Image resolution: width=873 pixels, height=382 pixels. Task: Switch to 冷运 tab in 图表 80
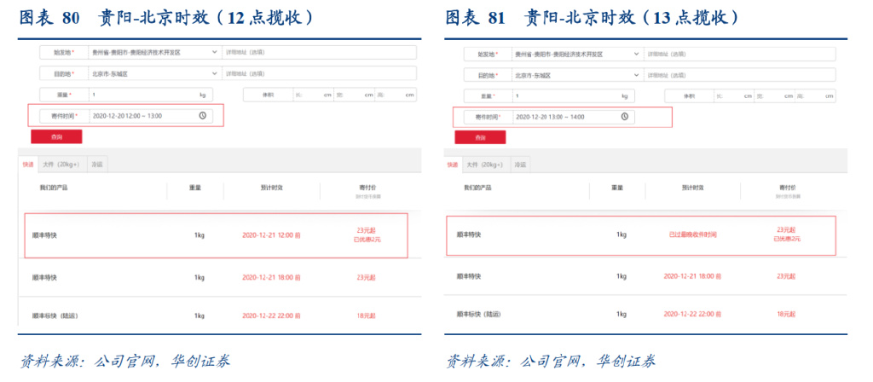tap(97, 165)
